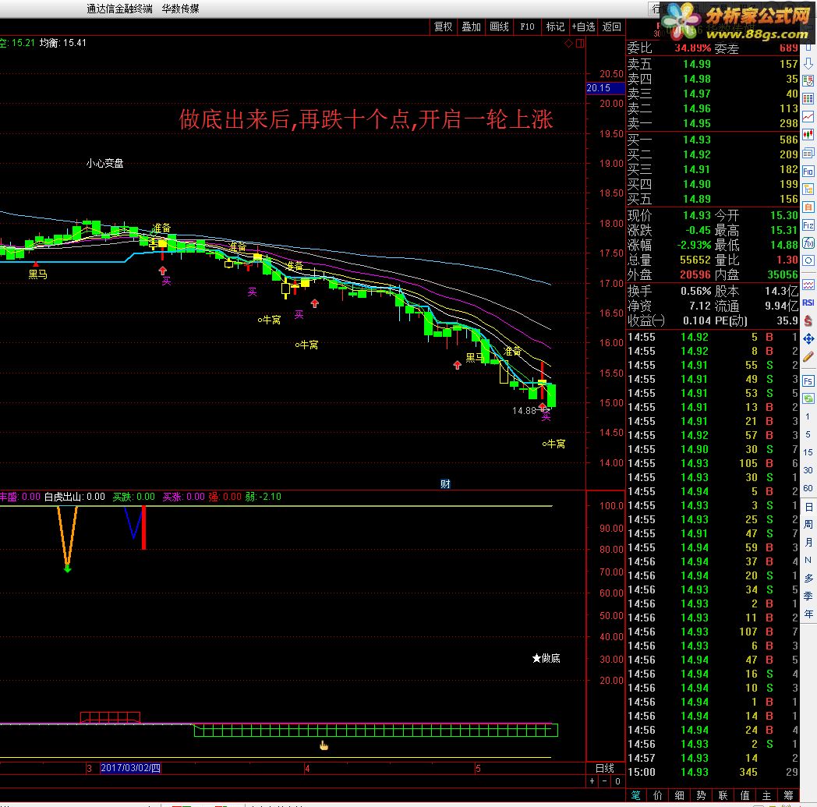Open the 价 price tab
The height and width of the screenshot is (807, 817).
657,795
